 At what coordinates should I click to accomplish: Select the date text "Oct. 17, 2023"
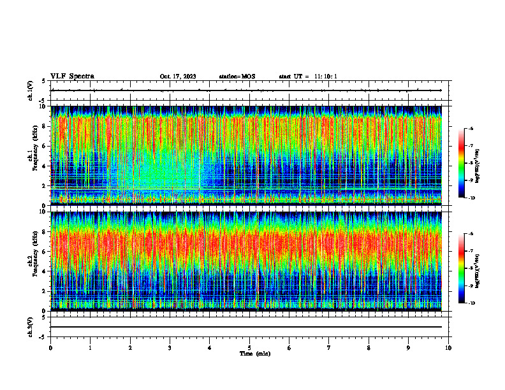point(178,76)
